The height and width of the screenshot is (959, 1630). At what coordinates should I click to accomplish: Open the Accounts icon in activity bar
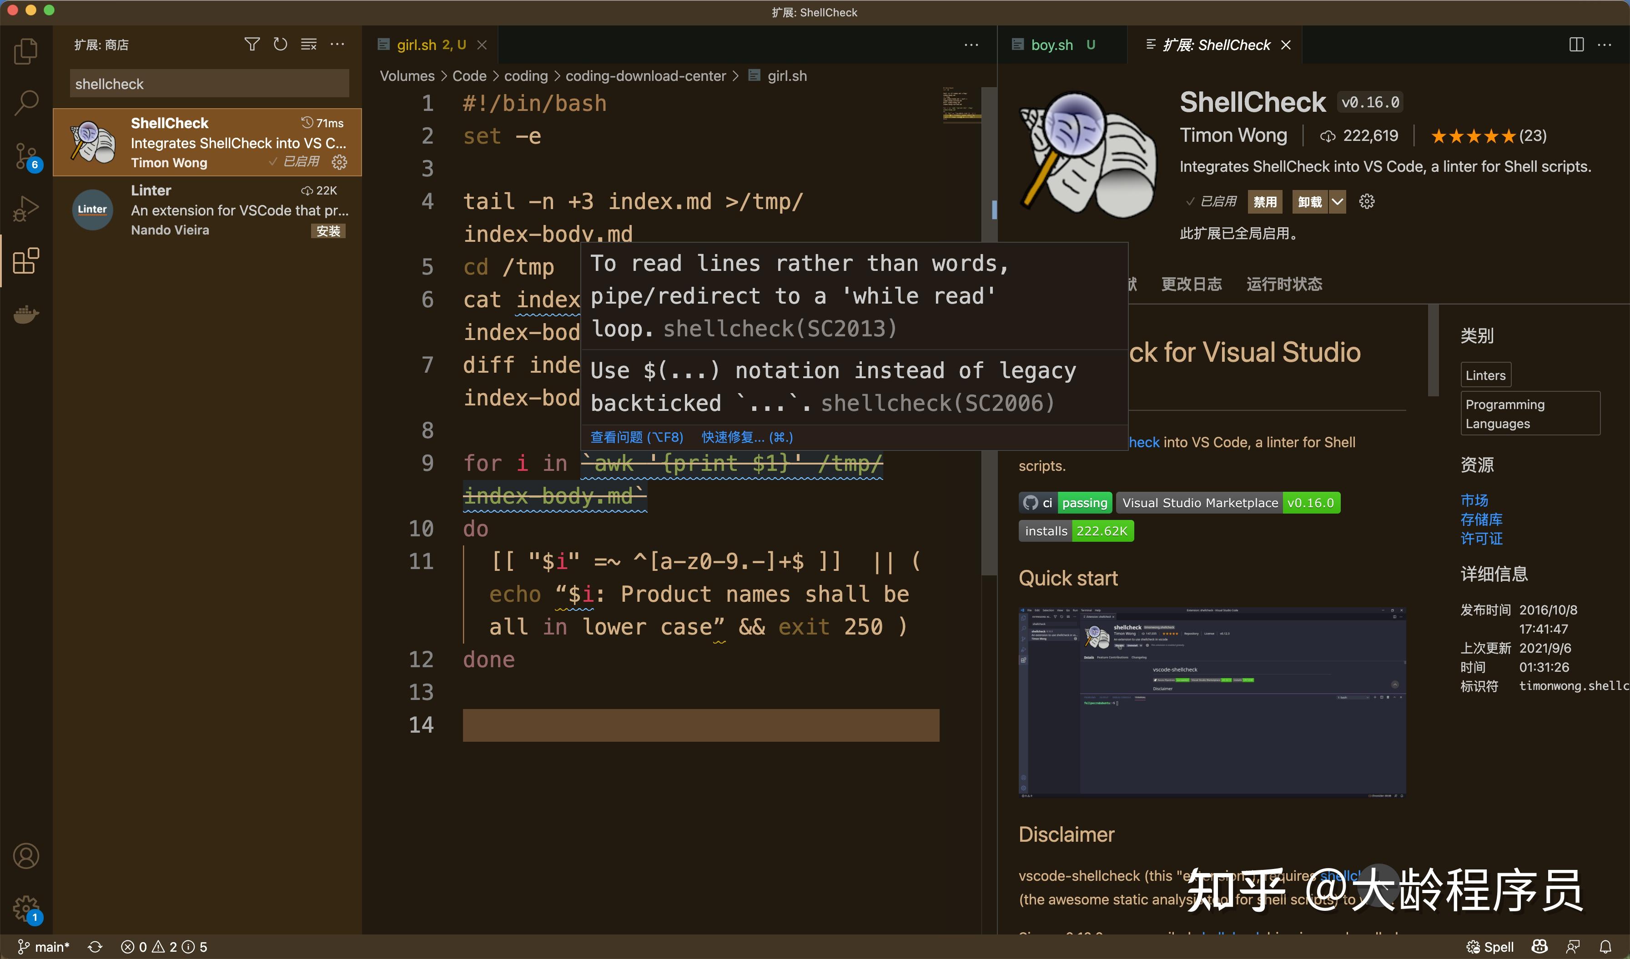point(26,856)
